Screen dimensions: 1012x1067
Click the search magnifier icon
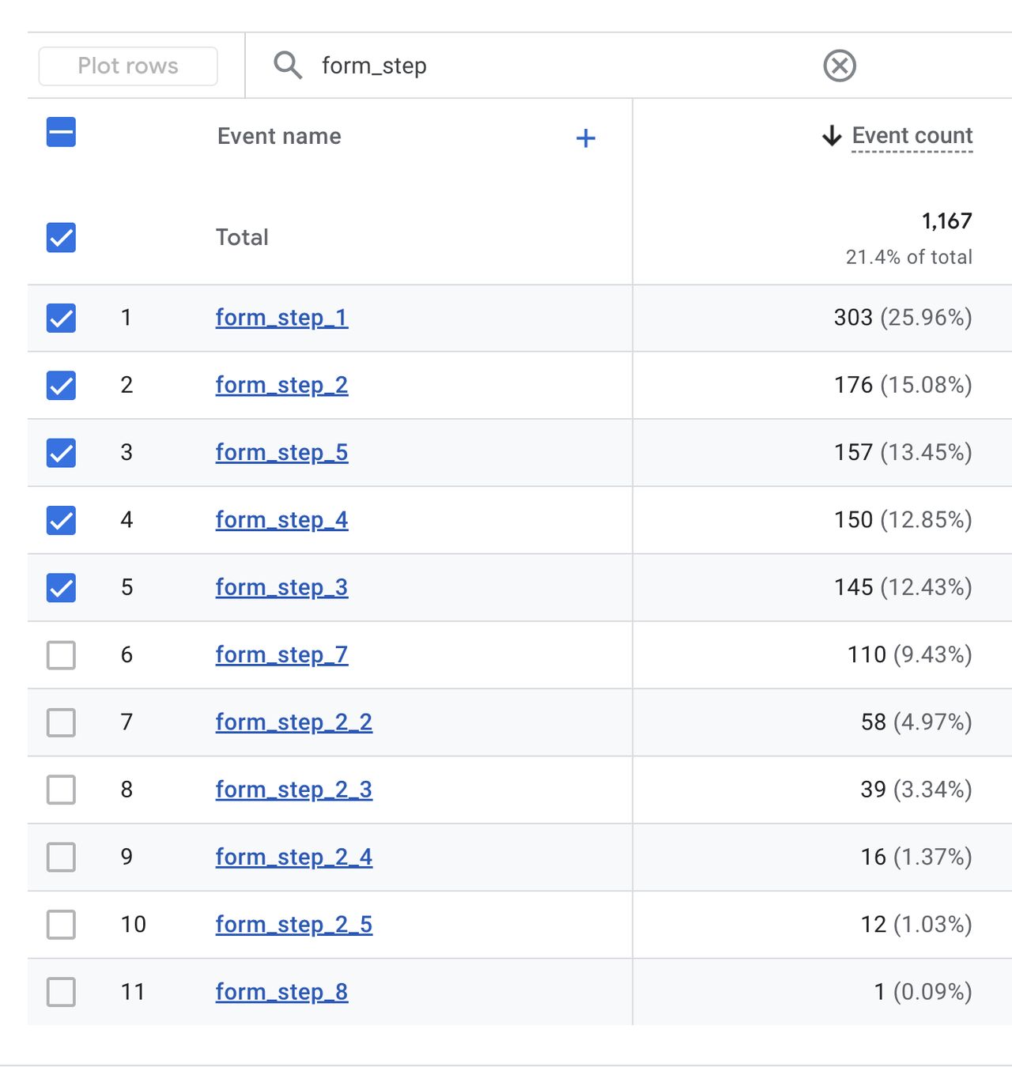point(288,66)
